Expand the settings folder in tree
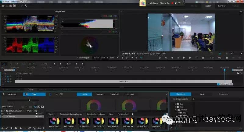 coord(176,110)
